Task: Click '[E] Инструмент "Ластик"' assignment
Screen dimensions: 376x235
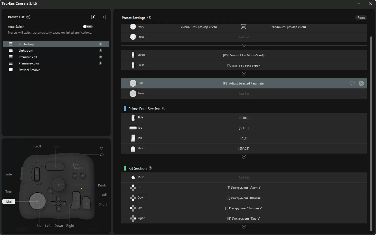Action: coord(244,187)
